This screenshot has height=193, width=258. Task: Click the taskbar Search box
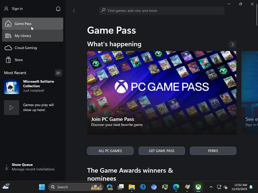tap(76, 187)
